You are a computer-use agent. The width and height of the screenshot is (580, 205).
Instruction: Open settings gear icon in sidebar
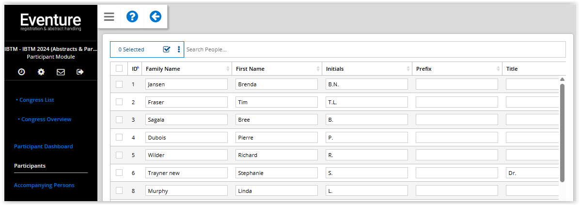tap(41, 72)
